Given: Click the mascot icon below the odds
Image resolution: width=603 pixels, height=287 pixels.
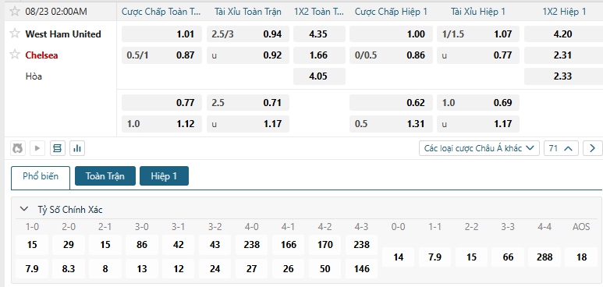Looking at the screenshot, I should click(x=18, y=148).
